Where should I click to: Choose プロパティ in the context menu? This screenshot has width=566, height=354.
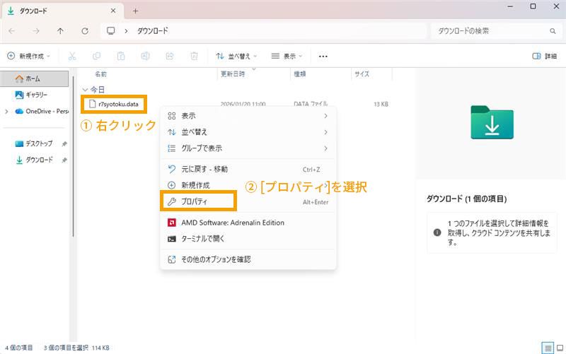tap(248, 201)
